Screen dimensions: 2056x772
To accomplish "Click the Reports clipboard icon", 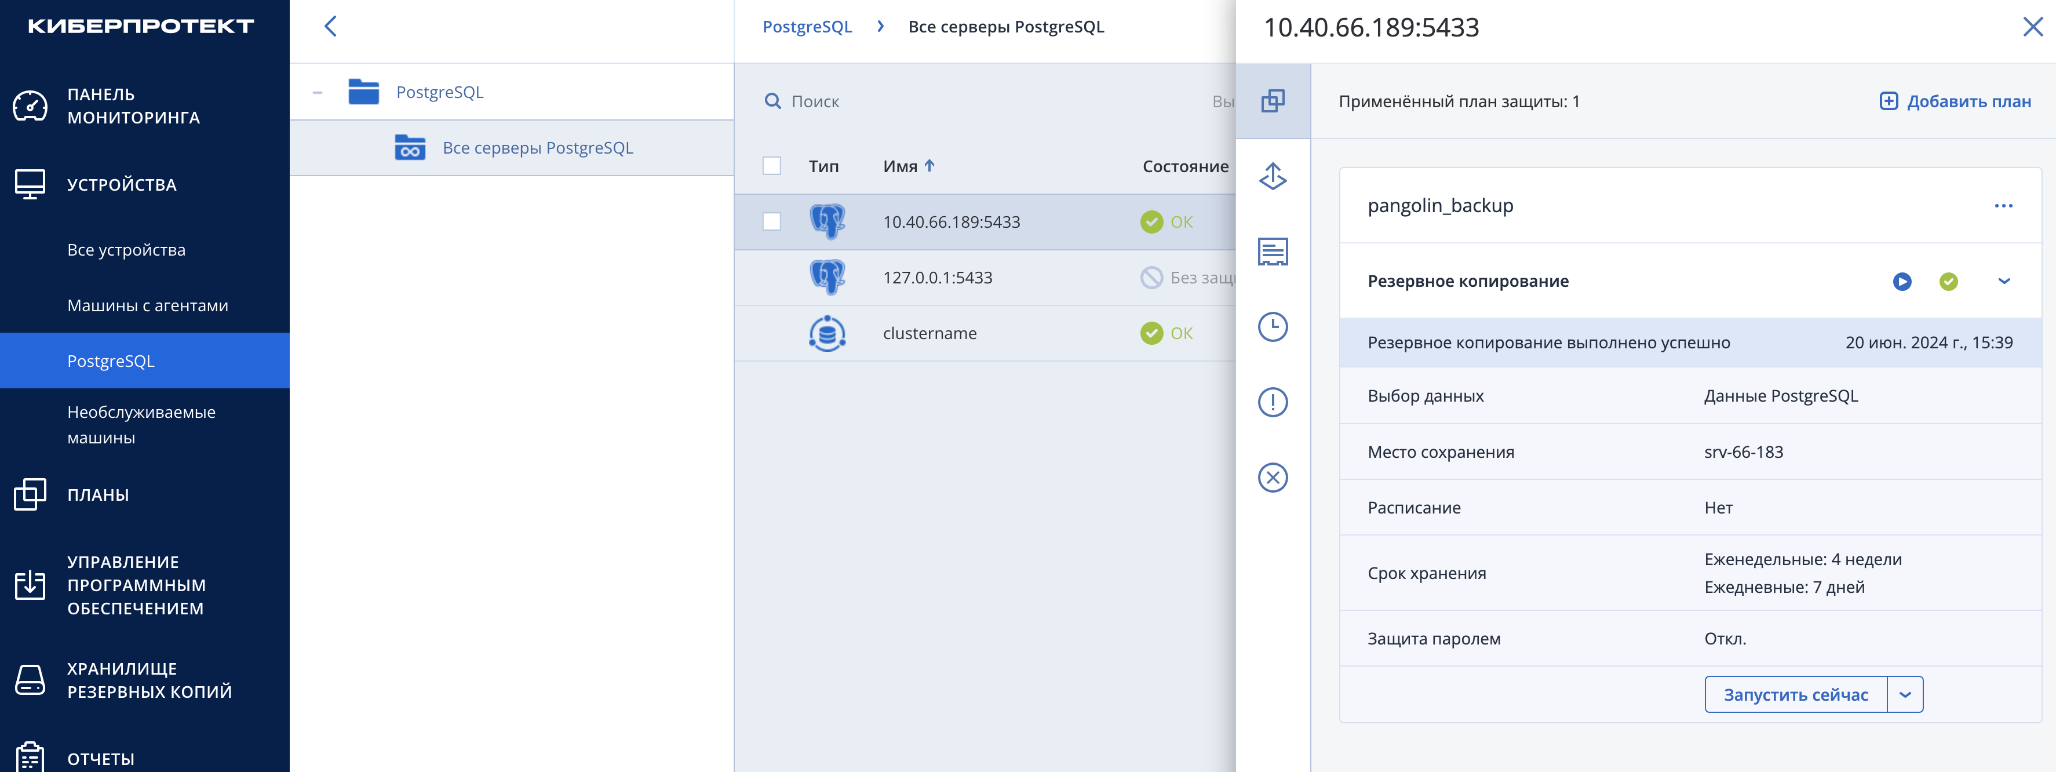I will point(30,757).
